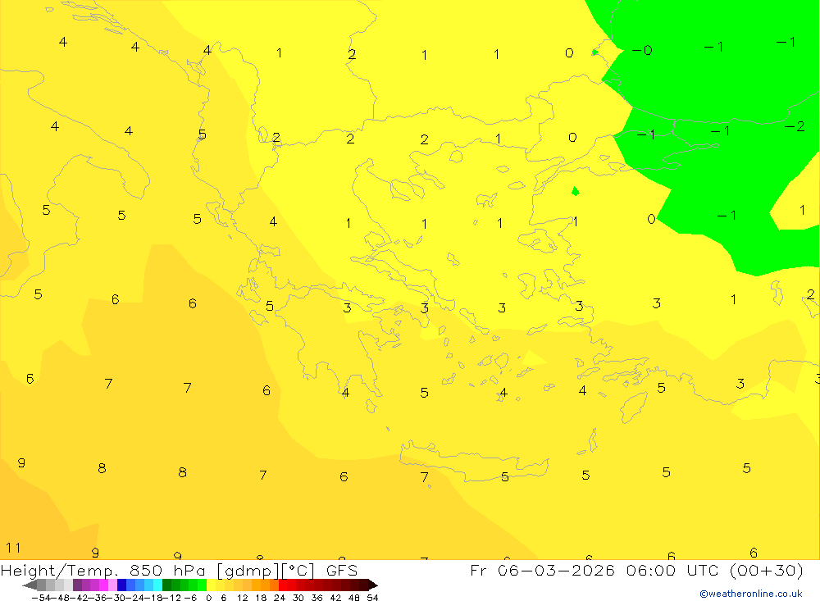The width and height of the screenshot is (820, 601).
Task: Click the "GFS" model label
Action: pyautogui.click(x=342, y=570)
